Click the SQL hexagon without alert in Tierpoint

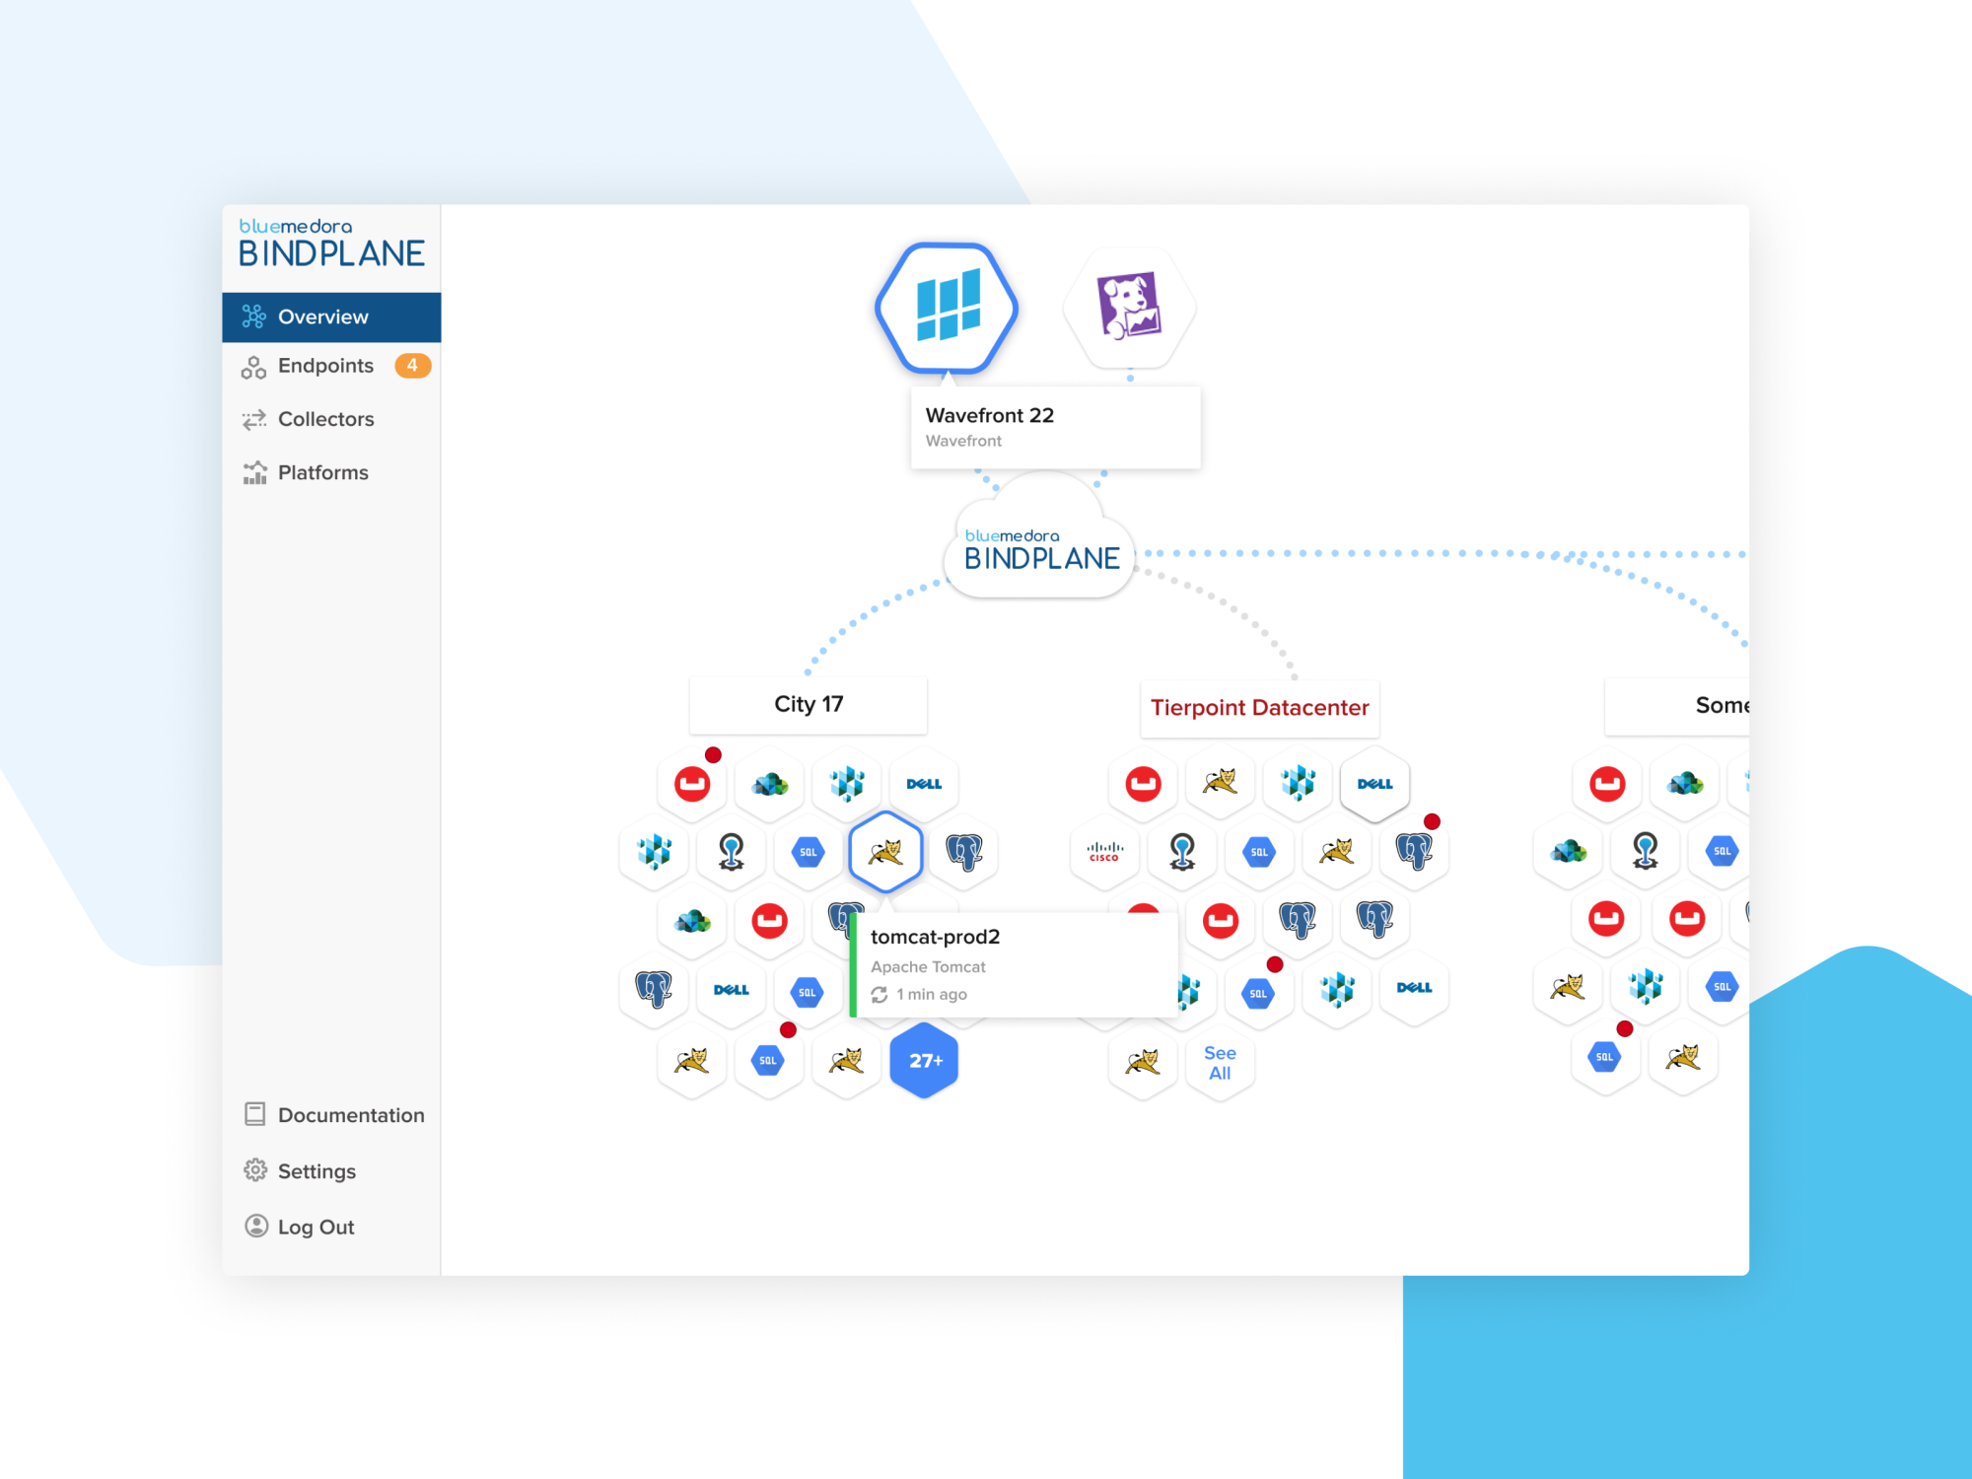pos(1259,852)
